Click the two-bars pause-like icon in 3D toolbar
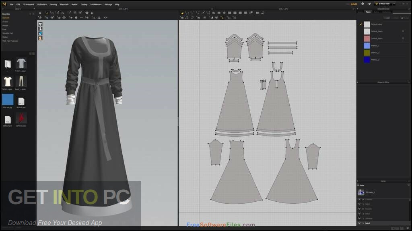The height and width of the screenshot is (231, 412). (92, 13)
